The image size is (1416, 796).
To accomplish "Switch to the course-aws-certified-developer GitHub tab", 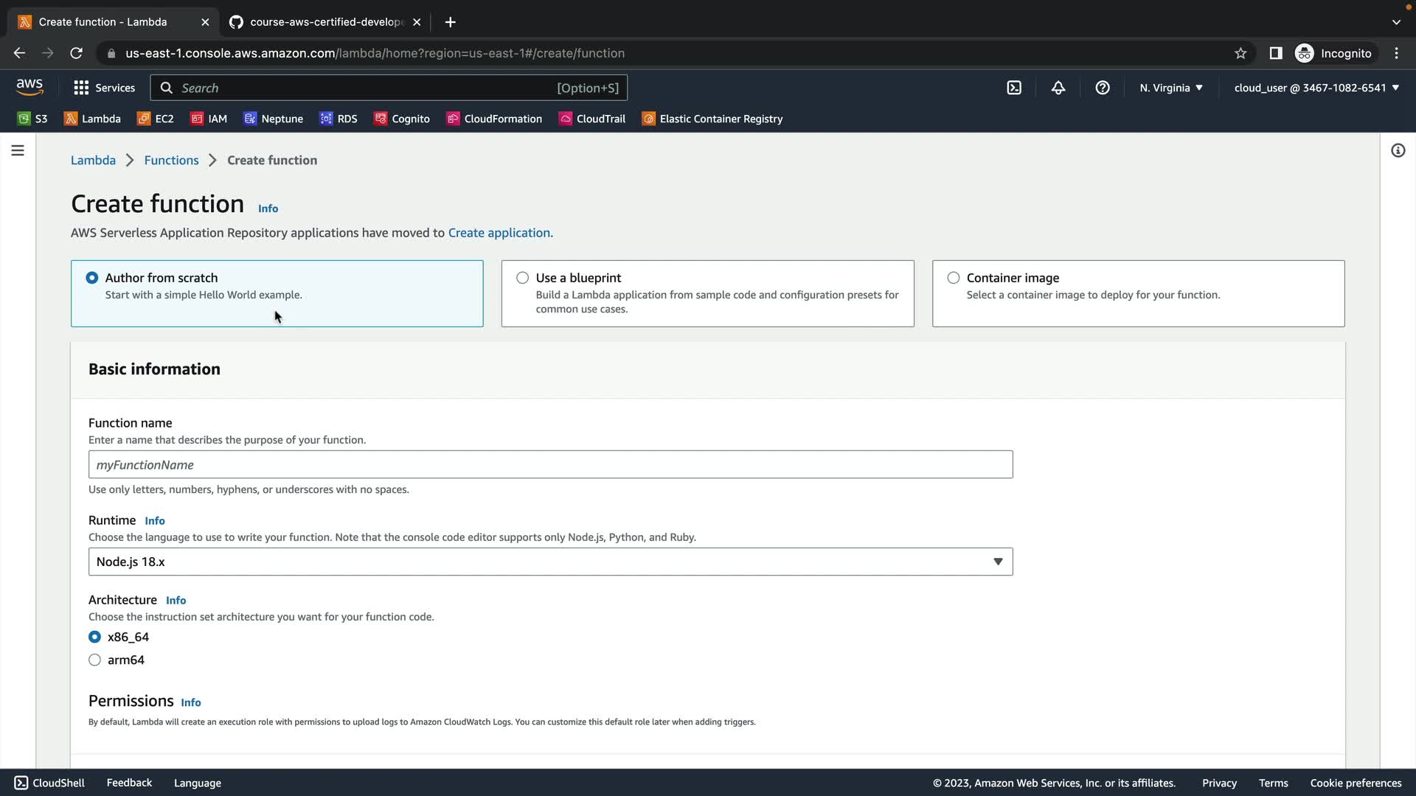I will click(x=324, y=22).
